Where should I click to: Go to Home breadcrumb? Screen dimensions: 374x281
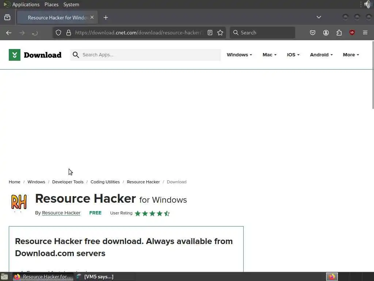tap(15, 182)
